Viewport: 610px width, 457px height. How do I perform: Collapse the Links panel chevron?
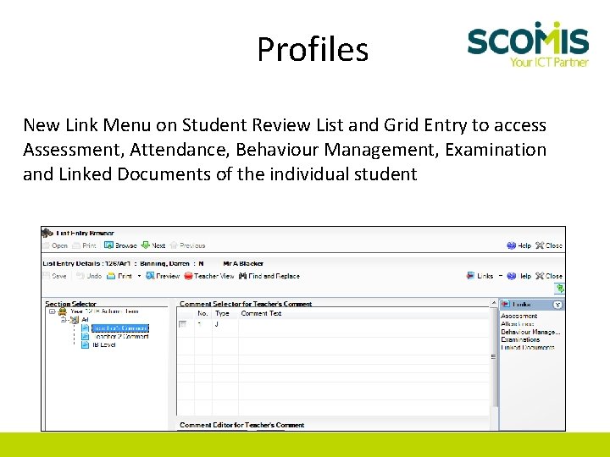[x=557, y=305]
